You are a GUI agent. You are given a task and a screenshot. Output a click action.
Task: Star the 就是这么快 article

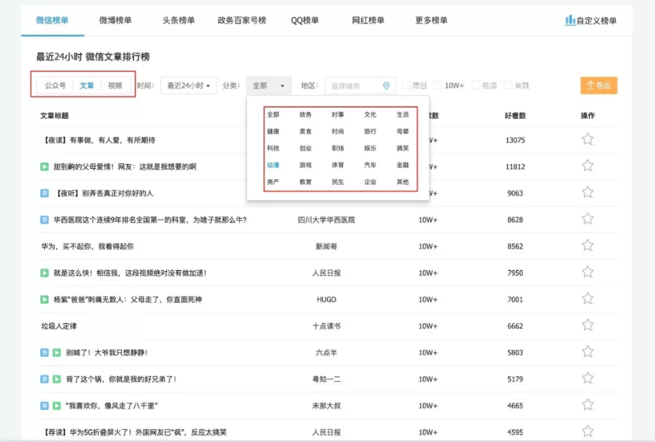pyautogui.click(x=588, y=272)
